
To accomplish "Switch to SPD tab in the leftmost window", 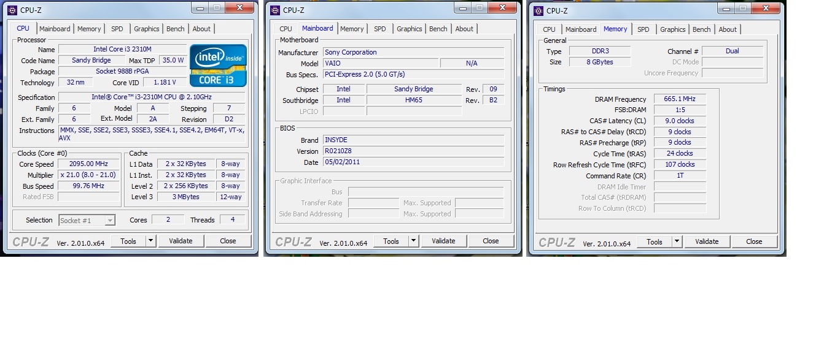I will (117, 29).
